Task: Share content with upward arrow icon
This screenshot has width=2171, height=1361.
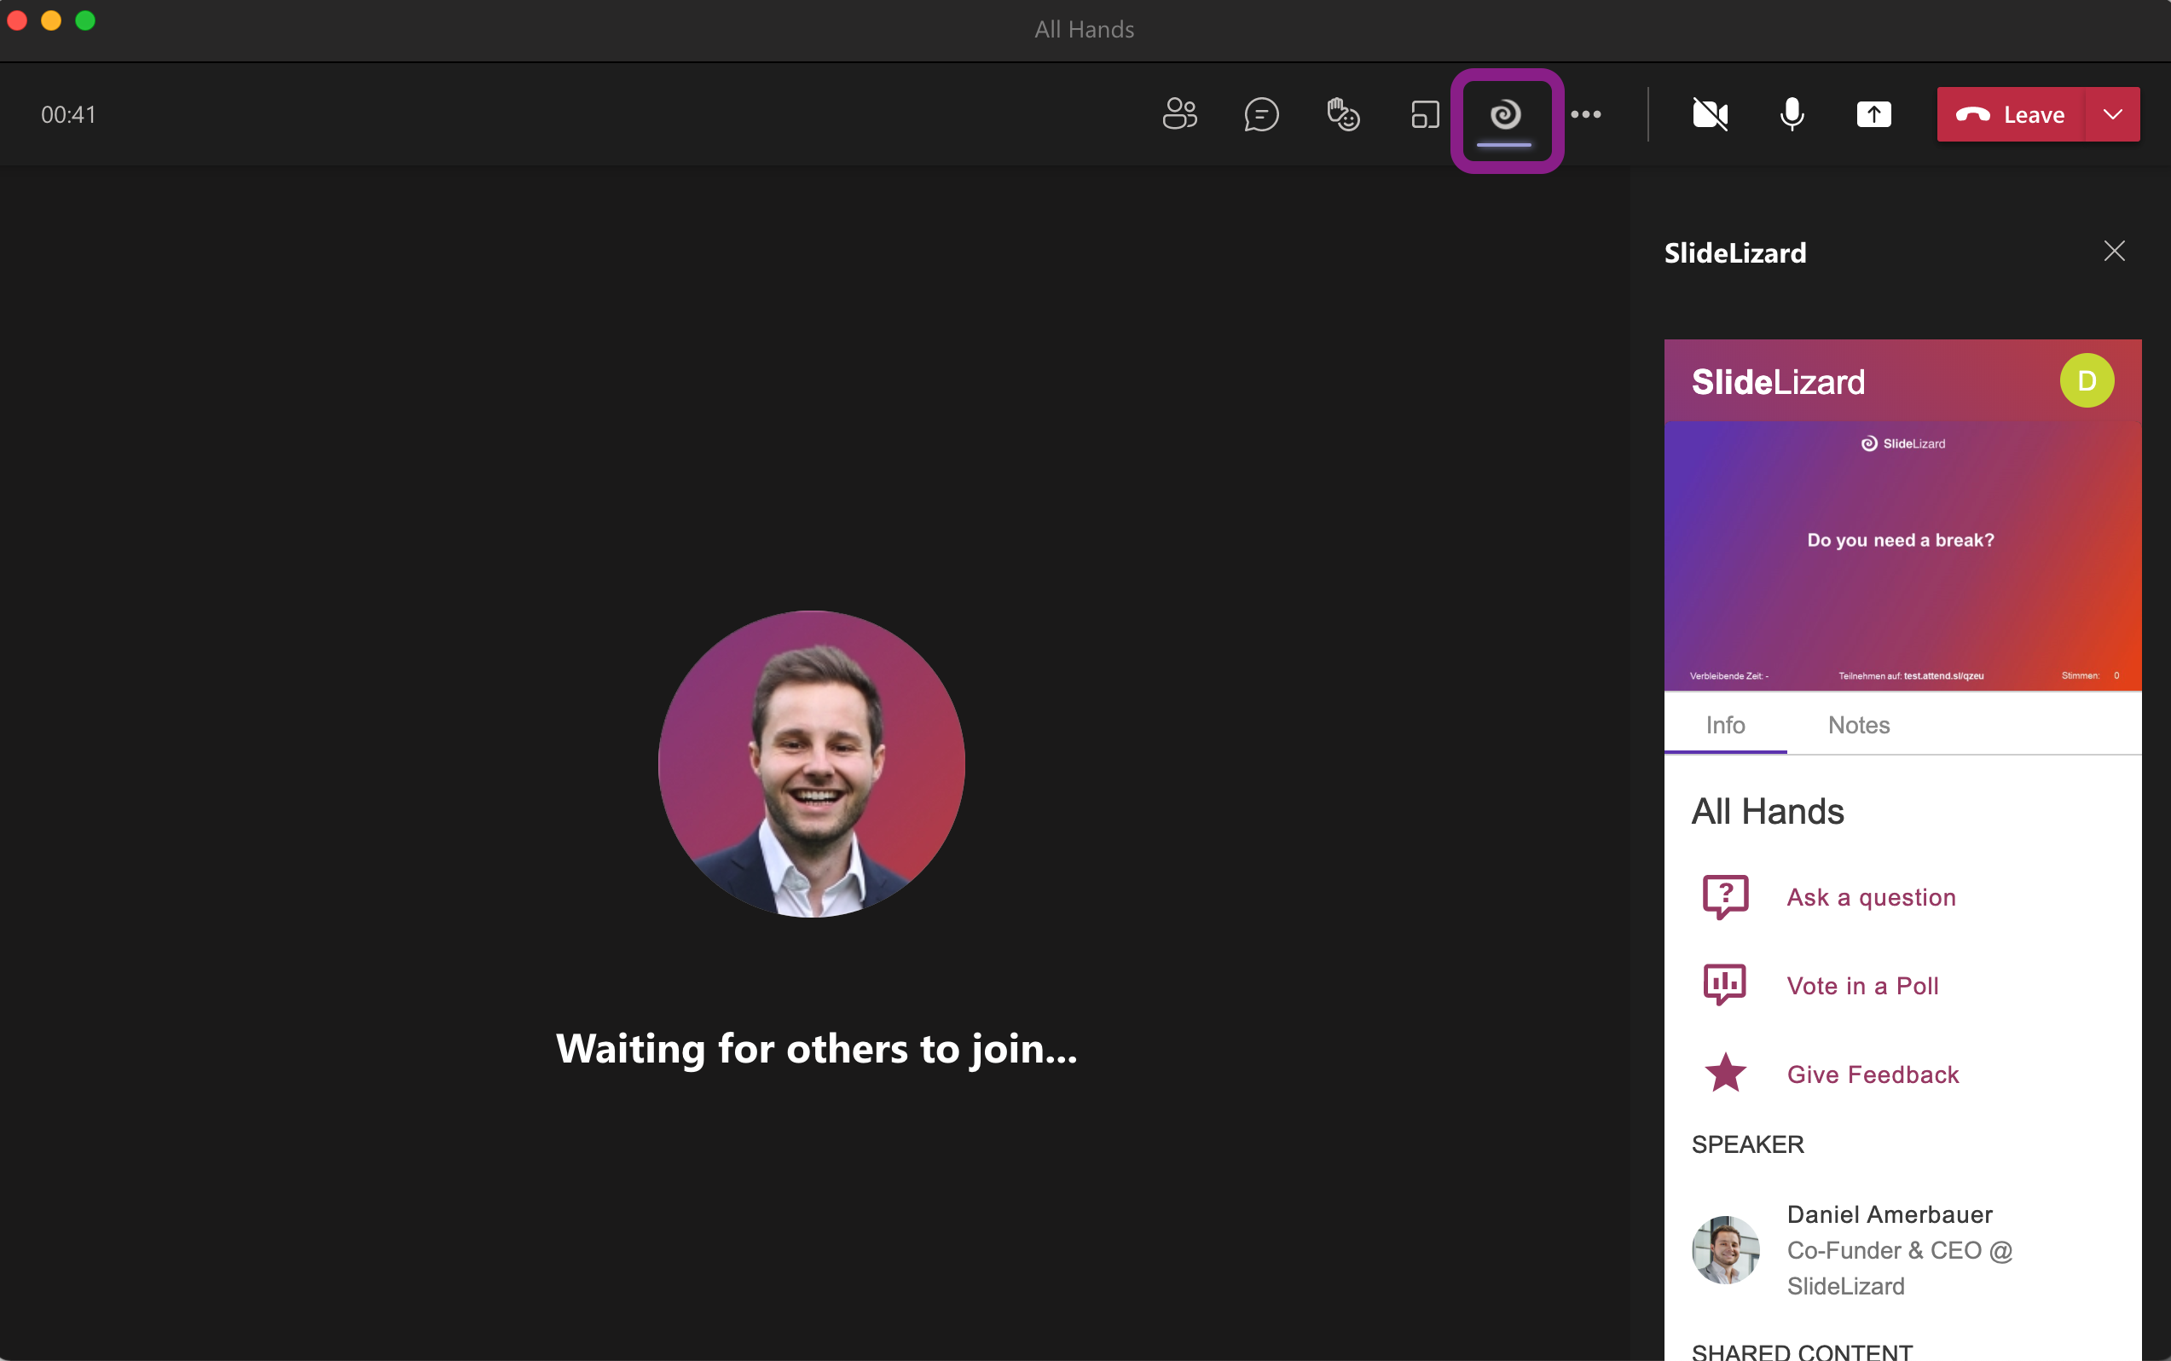Action: point(1873,114)
